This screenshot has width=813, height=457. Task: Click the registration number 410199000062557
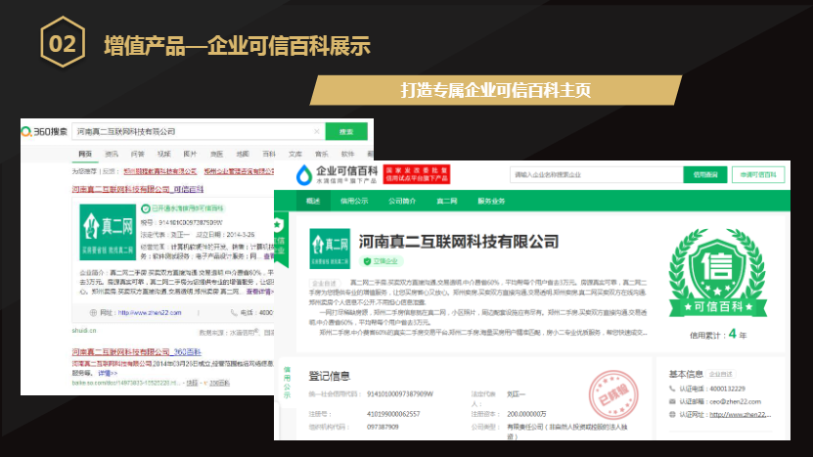coord(393,414)
